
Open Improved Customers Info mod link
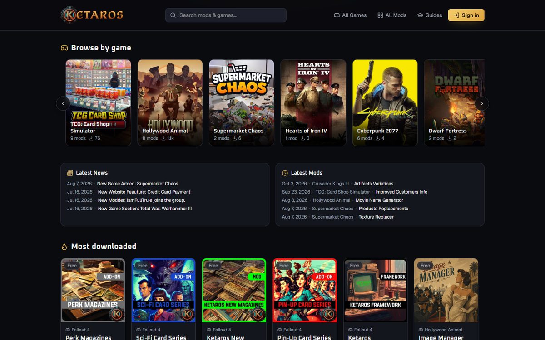(401, 192)
